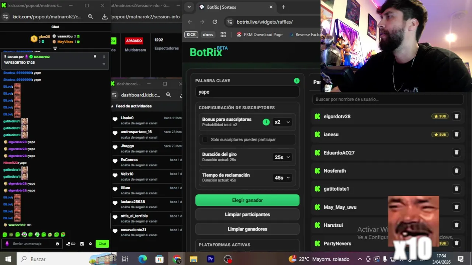Open a new Chrome tab
Viewport: 472px width, 265px height.
click(283, 7)
